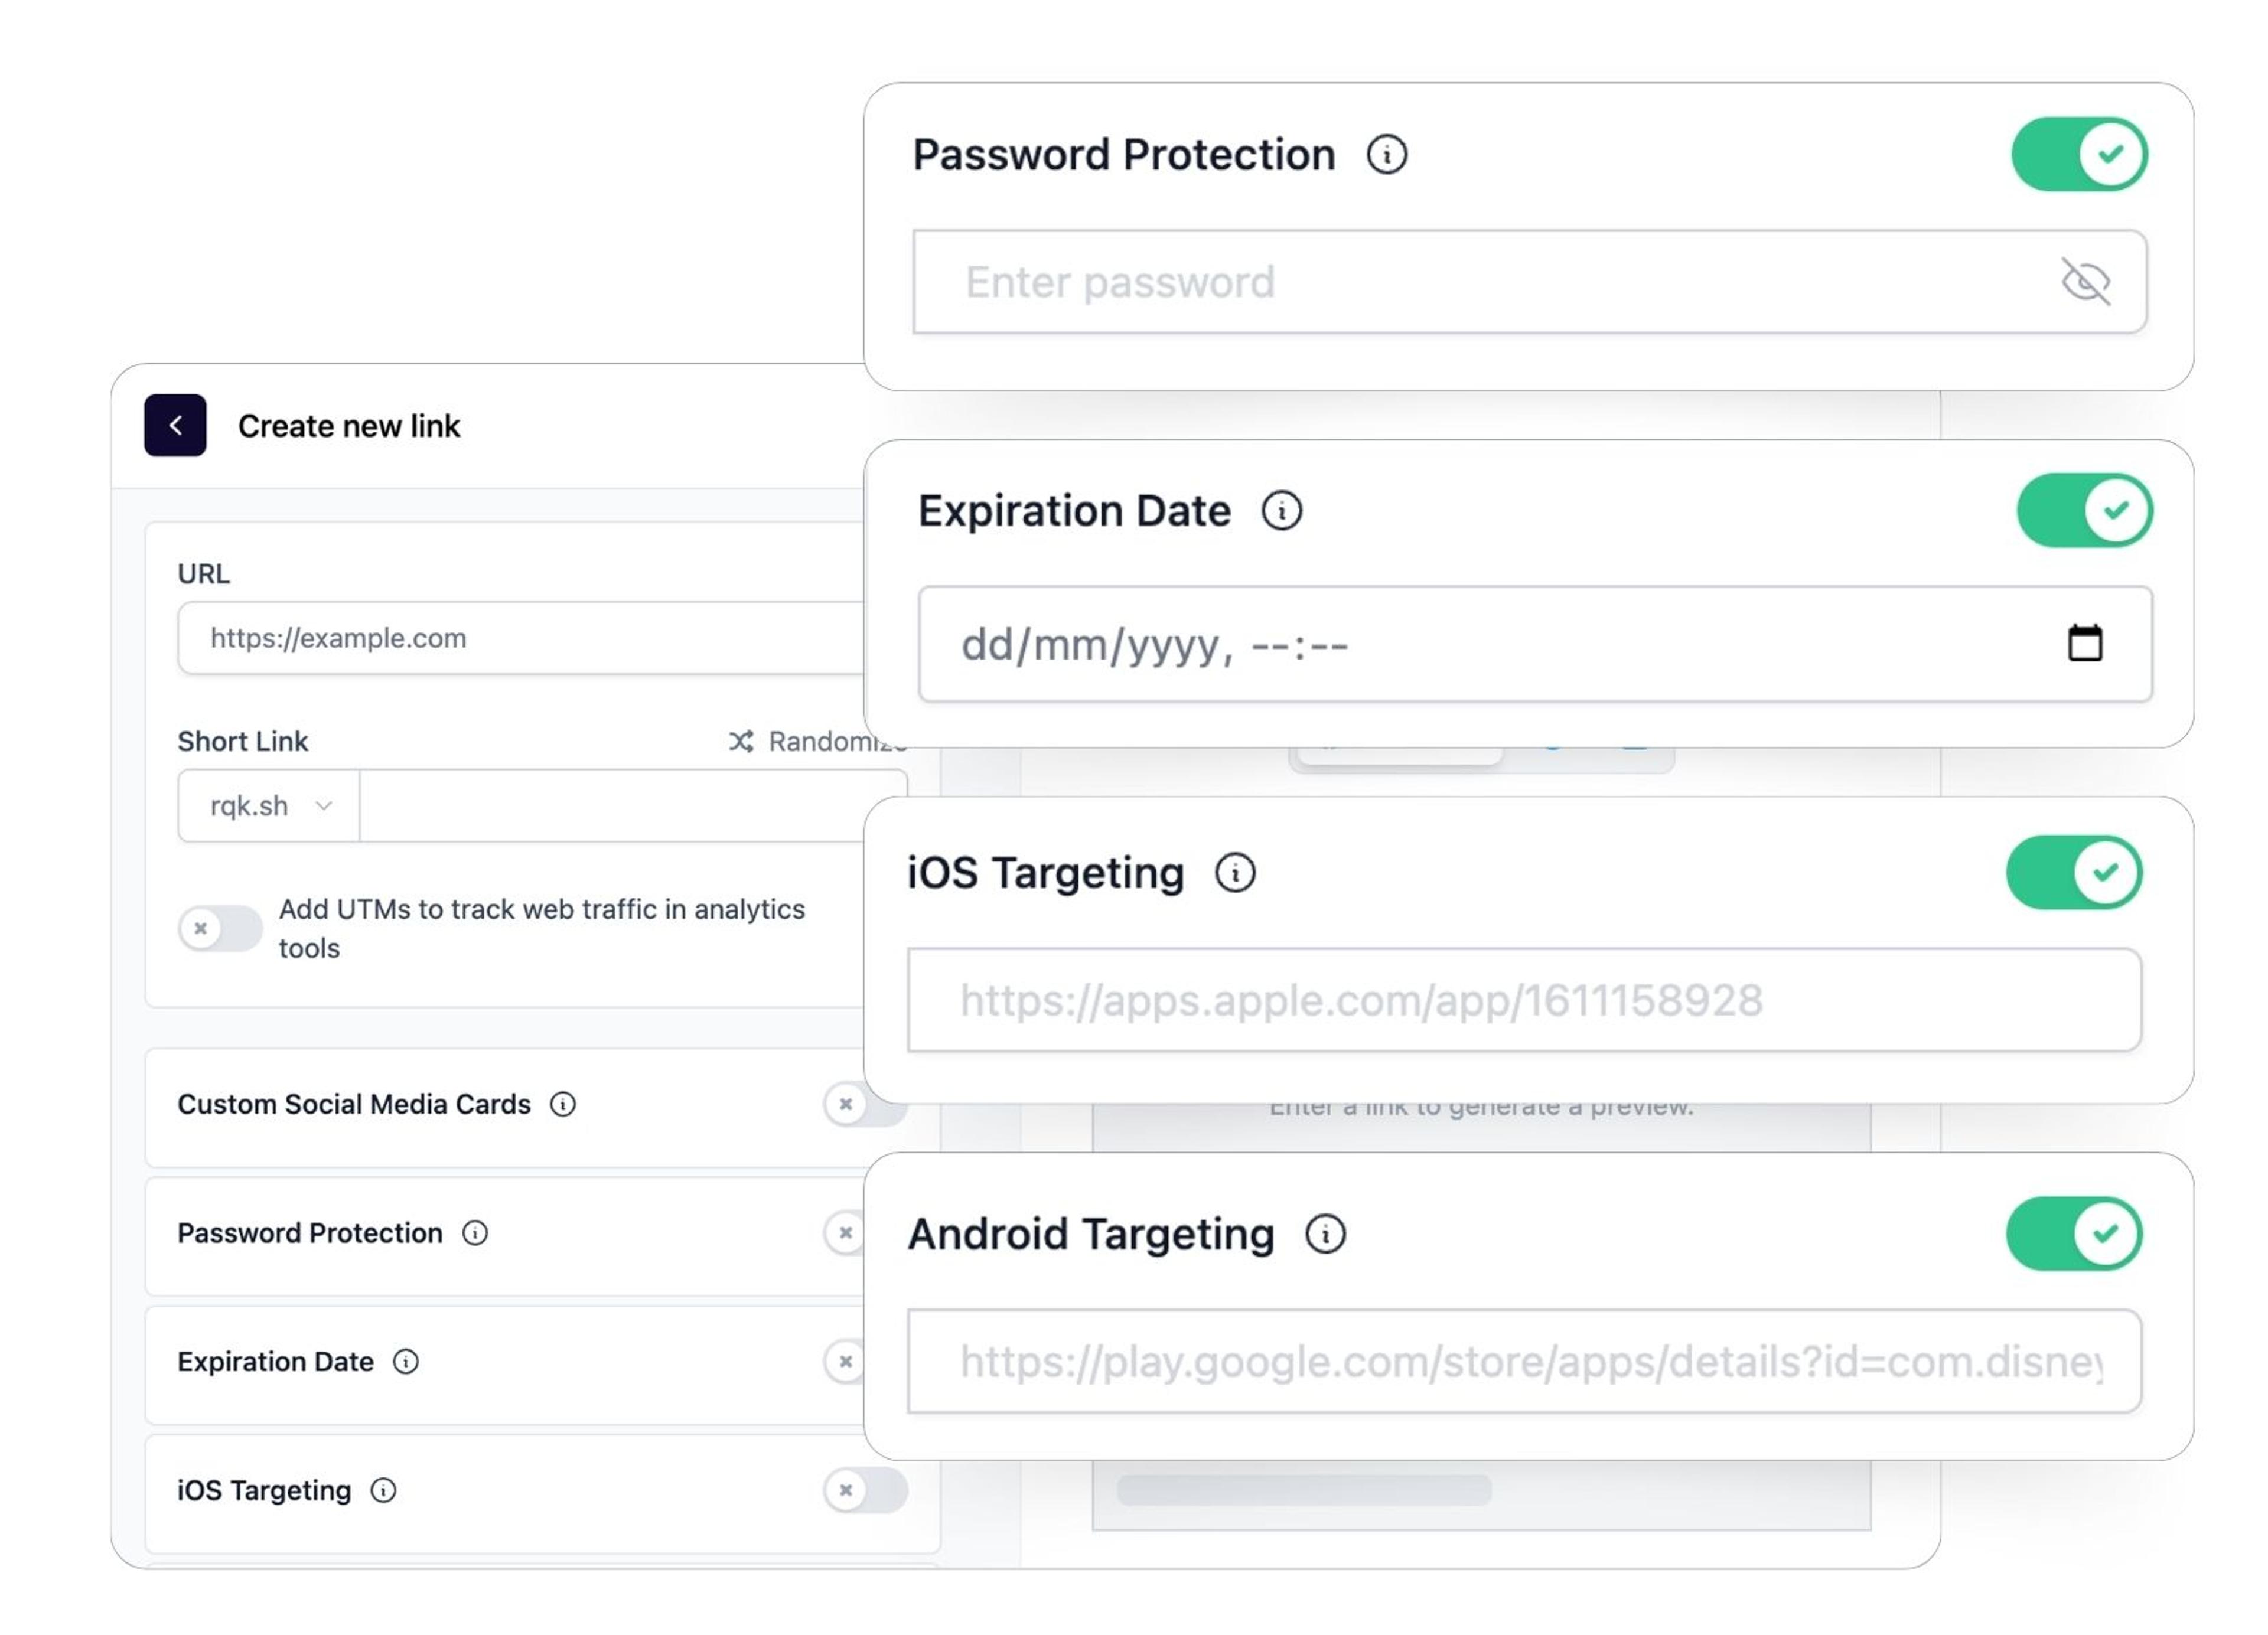Enable the Add UTMs toggle
This screenshot has width=2268, height=1635.
[x=220, y=929]
